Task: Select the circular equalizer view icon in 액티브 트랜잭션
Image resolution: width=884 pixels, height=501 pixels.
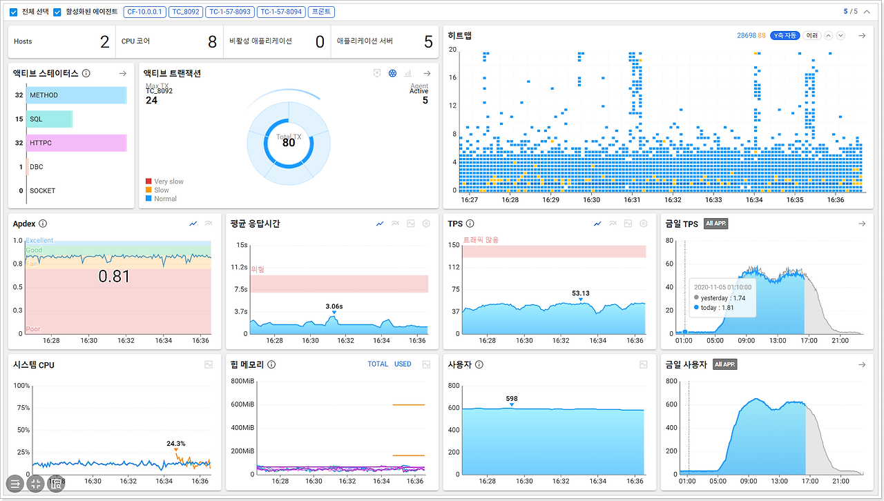Action: [x=392, y=73]
